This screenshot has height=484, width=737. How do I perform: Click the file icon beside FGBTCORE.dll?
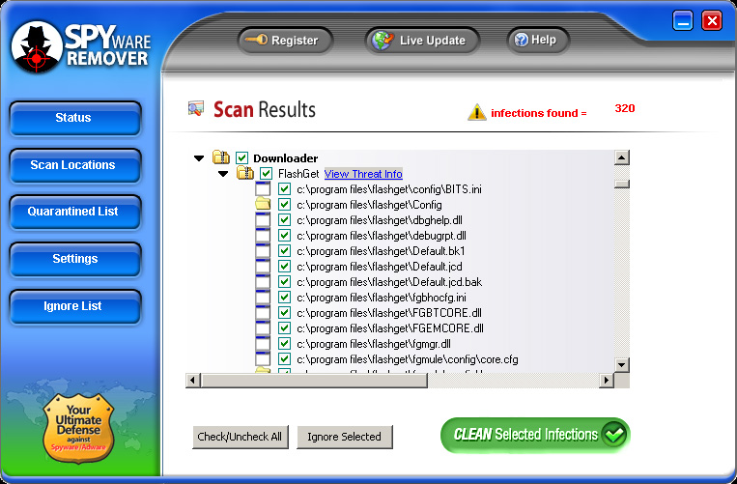tap(263, 313)
